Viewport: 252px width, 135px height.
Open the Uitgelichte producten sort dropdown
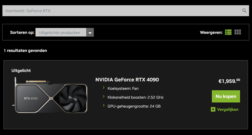coord(61,32)
